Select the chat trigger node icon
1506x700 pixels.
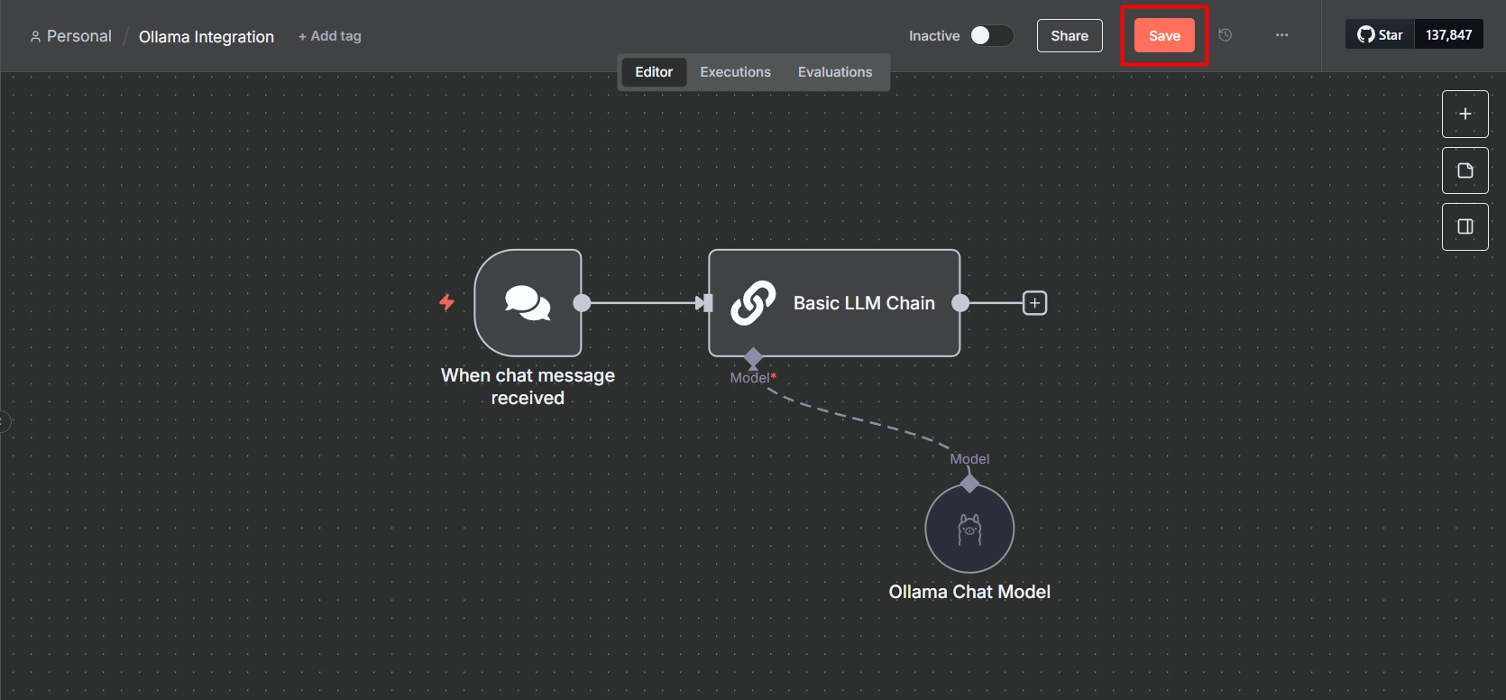pos(528,303)
